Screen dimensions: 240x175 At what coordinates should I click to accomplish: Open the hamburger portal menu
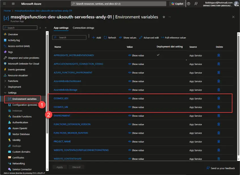pos(13,4)
